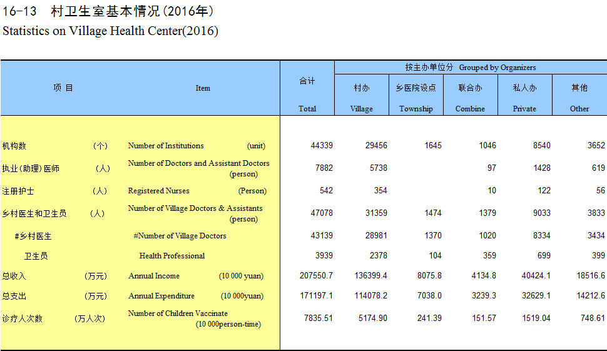
Task: Click expenditure total value 171197.1
Action: point(316,296)
